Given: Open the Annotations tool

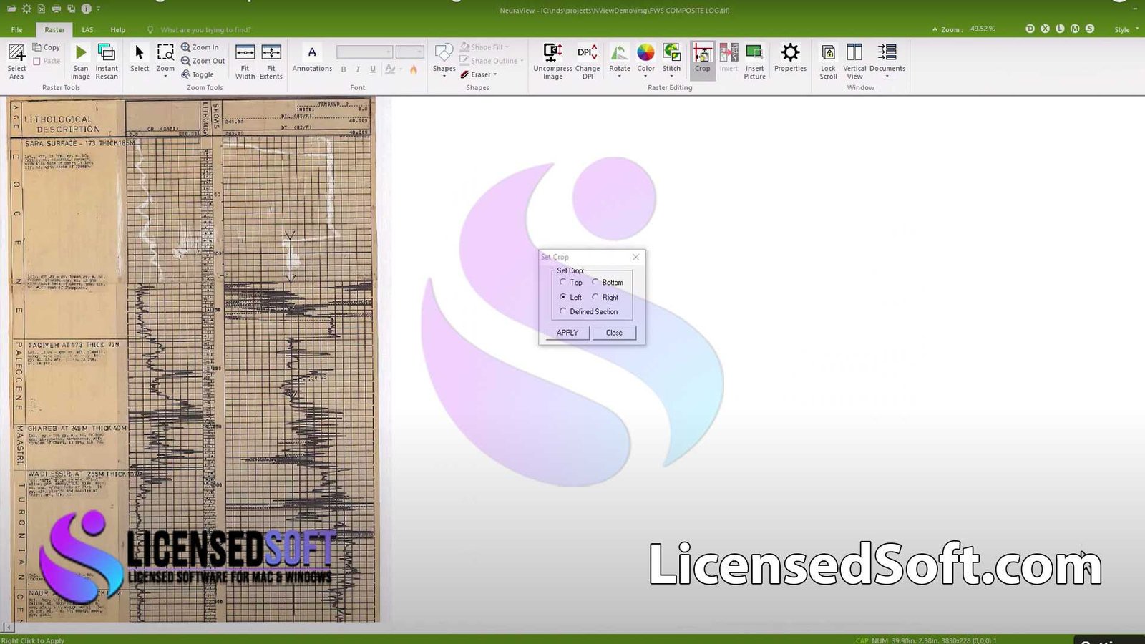Looking at the screenshot, I should point(312,59).
